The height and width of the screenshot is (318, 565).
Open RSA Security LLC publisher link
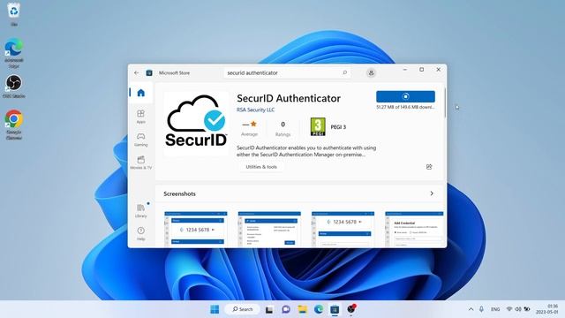coord(255,110)
